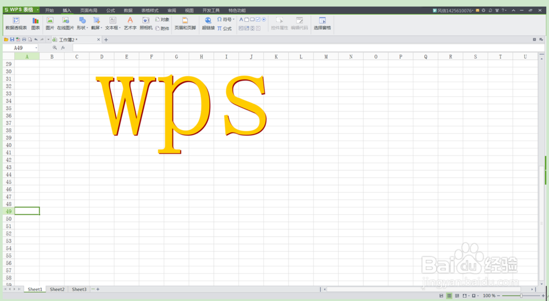Open the 数据 ribbon tab
Screen dimensions: 549x301
(x=128, y=10)
